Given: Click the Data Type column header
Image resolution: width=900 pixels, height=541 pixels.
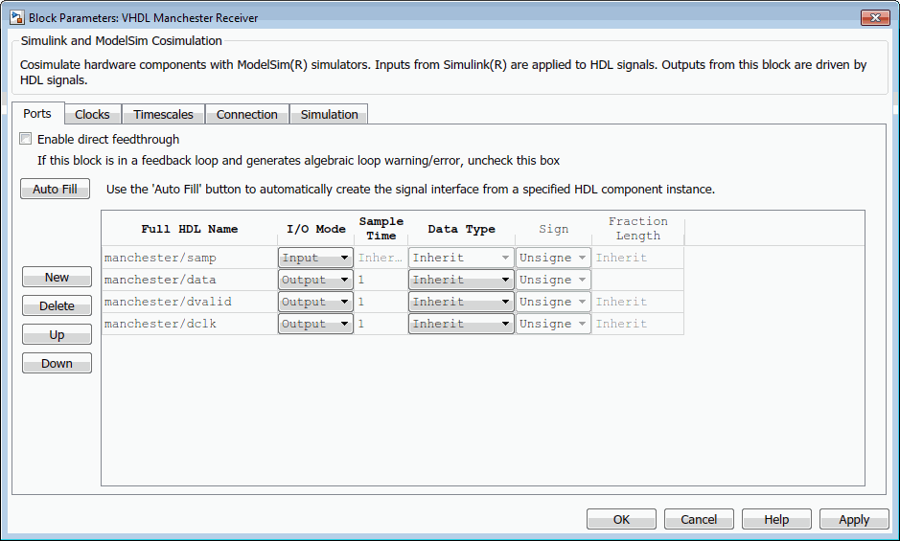Looking at the screenshot, I should pos(461,228).
